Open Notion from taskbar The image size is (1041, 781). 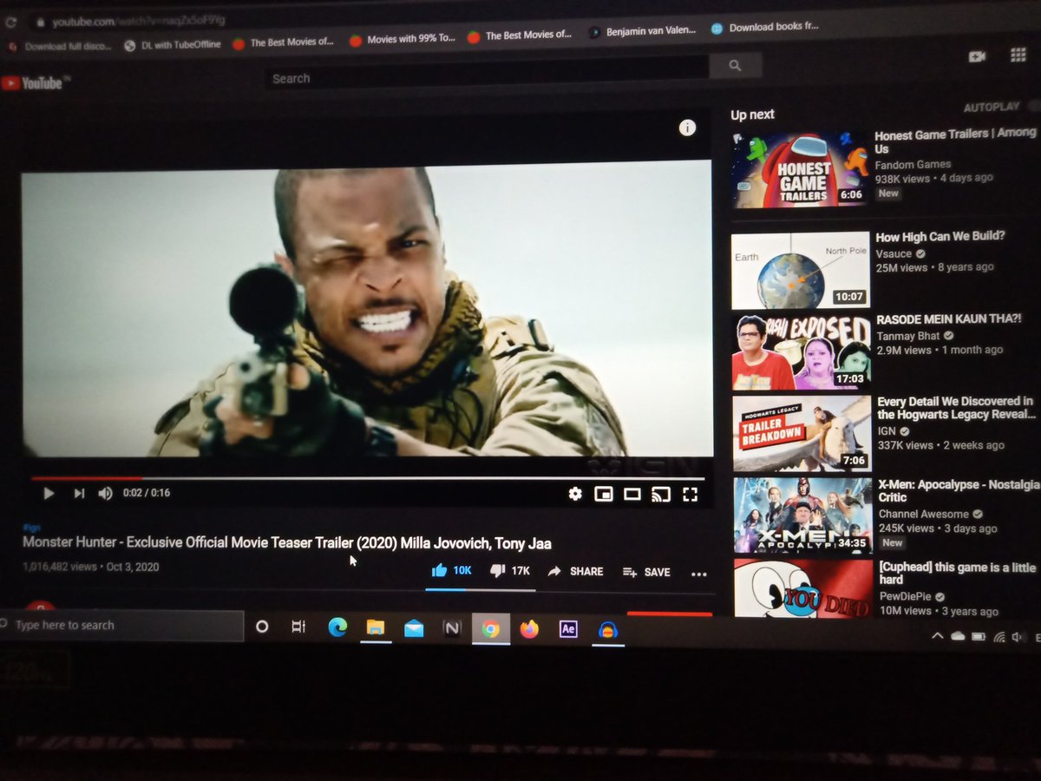click(452, 628)
